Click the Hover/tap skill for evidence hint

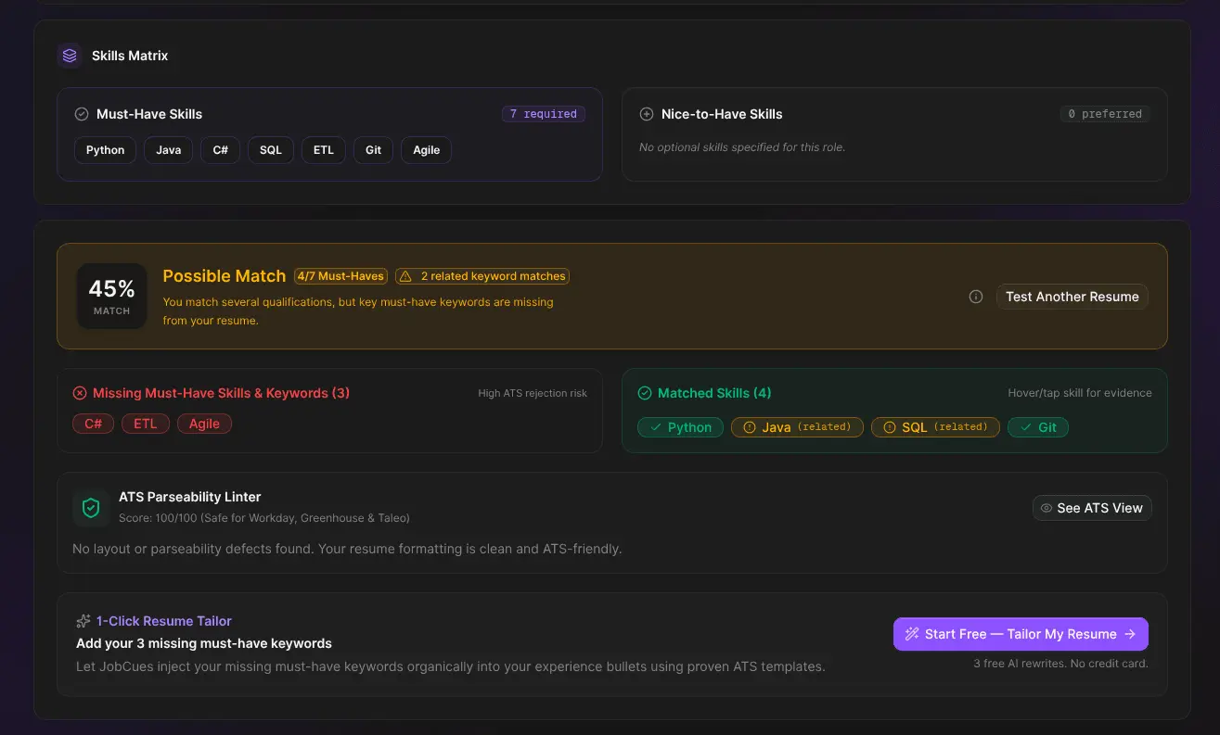pos(1080,393)
